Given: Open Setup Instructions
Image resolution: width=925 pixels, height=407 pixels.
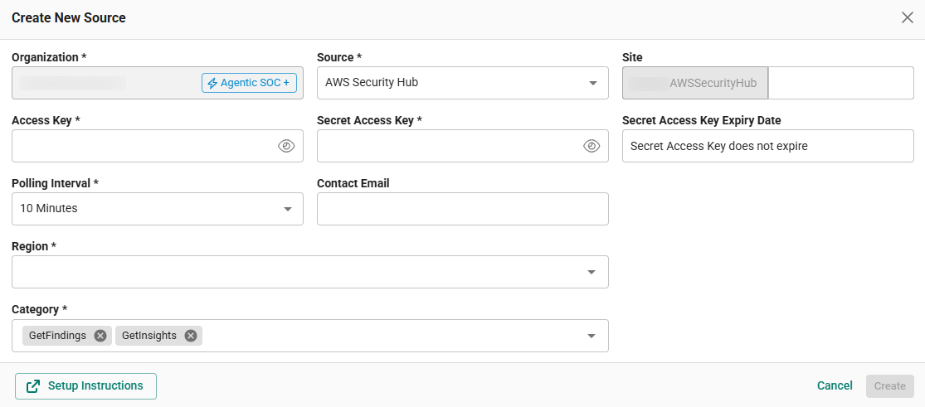Looking at the screenshot, I should pos(85,386).
